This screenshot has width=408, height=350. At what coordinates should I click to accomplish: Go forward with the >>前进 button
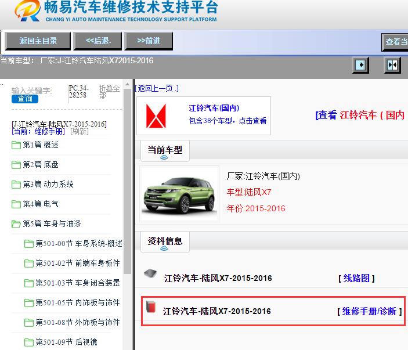click(x=149, y=41)
